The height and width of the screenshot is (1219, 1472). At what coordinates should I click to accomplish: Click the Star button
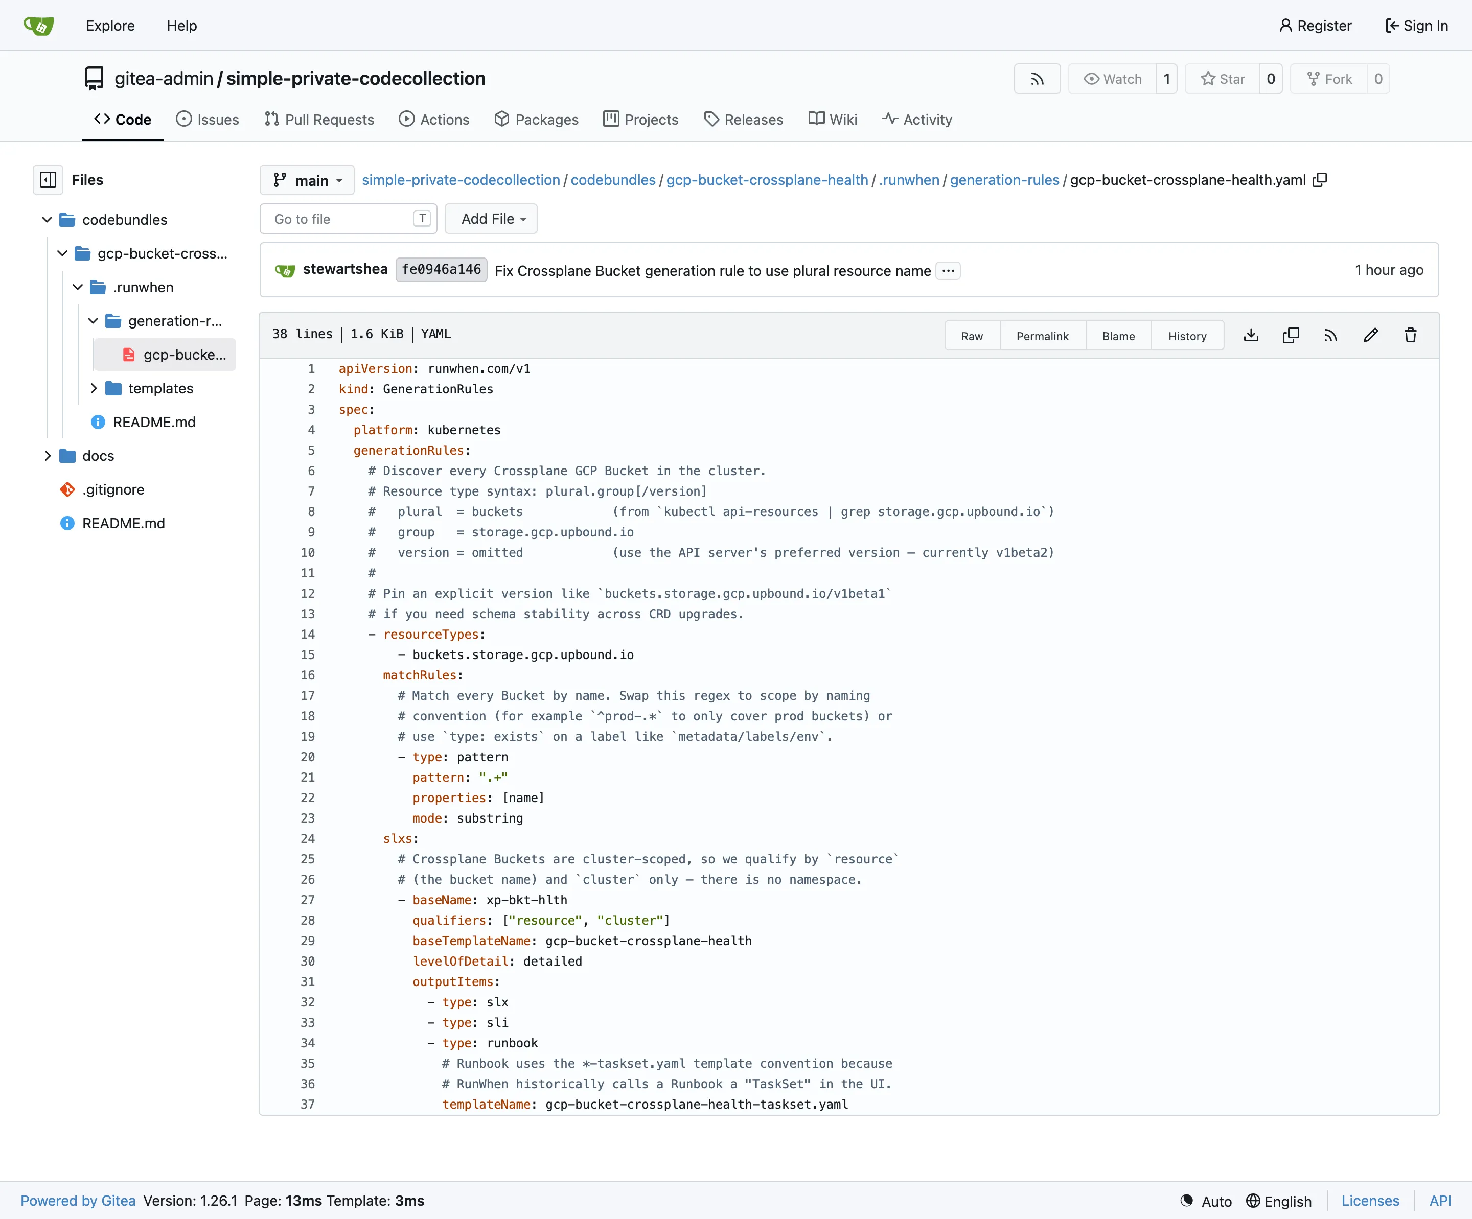[1223, 79]
